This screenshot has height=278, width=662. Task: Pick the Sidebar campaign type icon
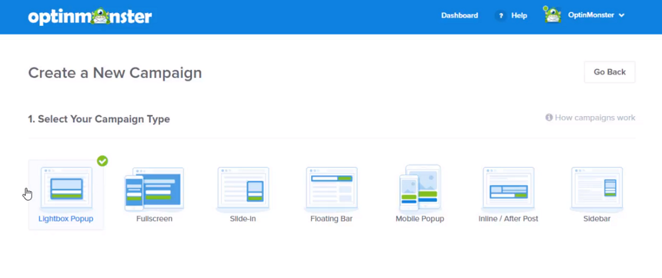pos(596,188)
